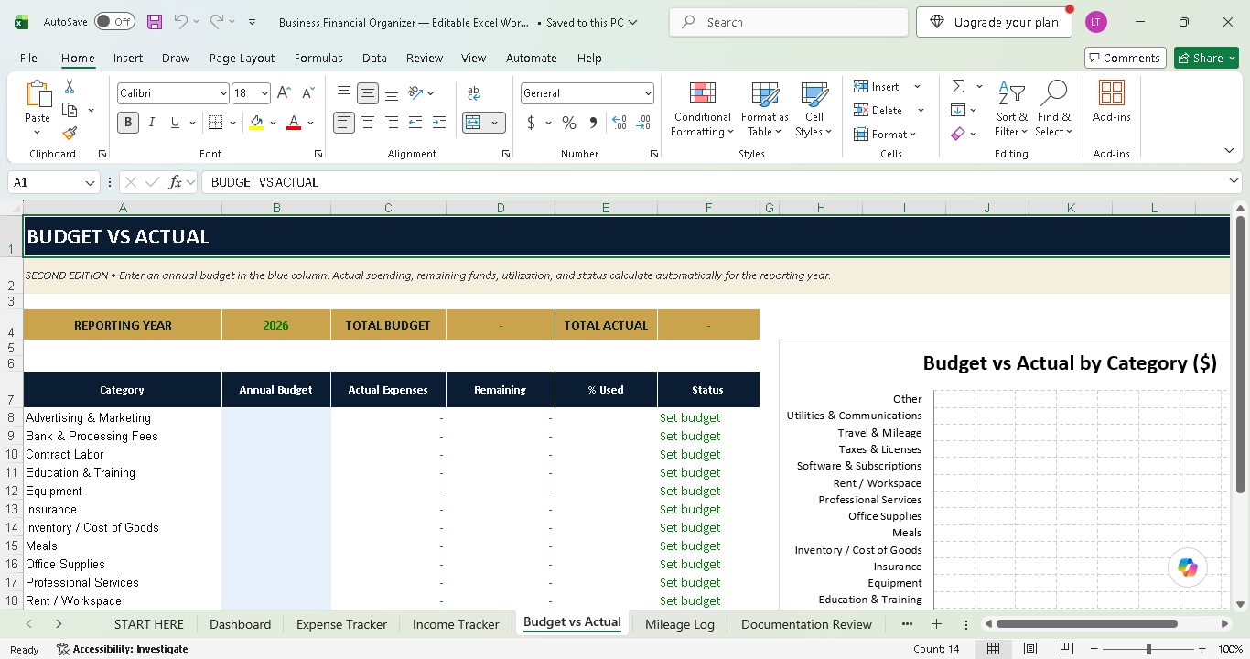This screenshot has height=659, width=1250.
Task: Select the reporting year cell 2026
Action: click(x=275, y=325)
